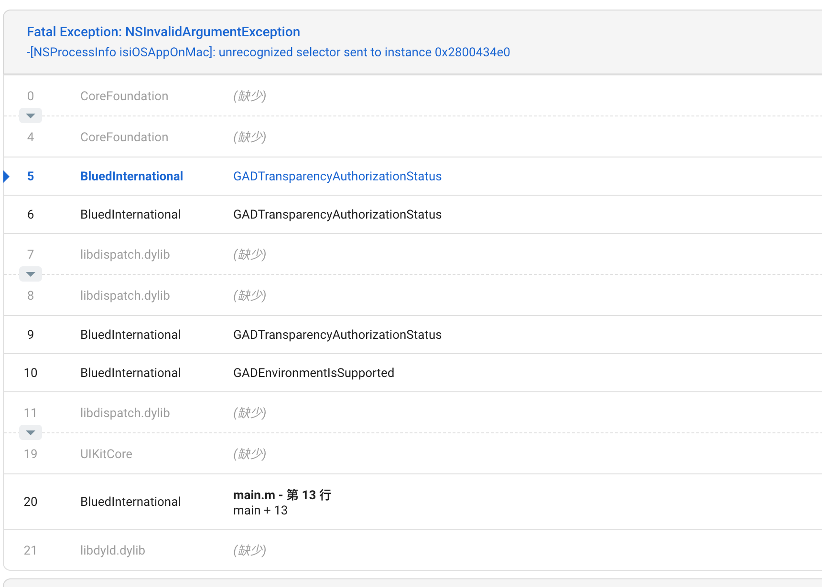Click the (缺少) label on frame 19
The image size is (822, 587).
[x=249, y=454]
